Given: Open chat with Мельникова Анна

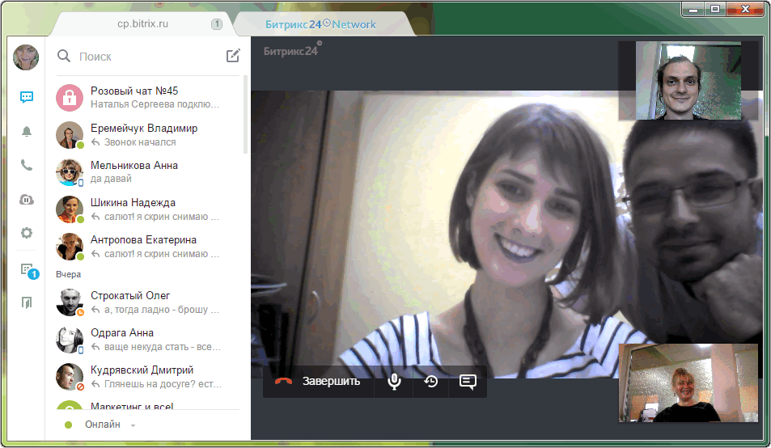Looking at the screenshot, I should click(147, 172).
